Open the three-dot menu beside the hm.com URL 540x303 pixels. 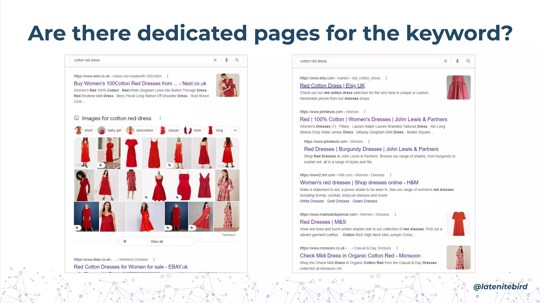390,175
